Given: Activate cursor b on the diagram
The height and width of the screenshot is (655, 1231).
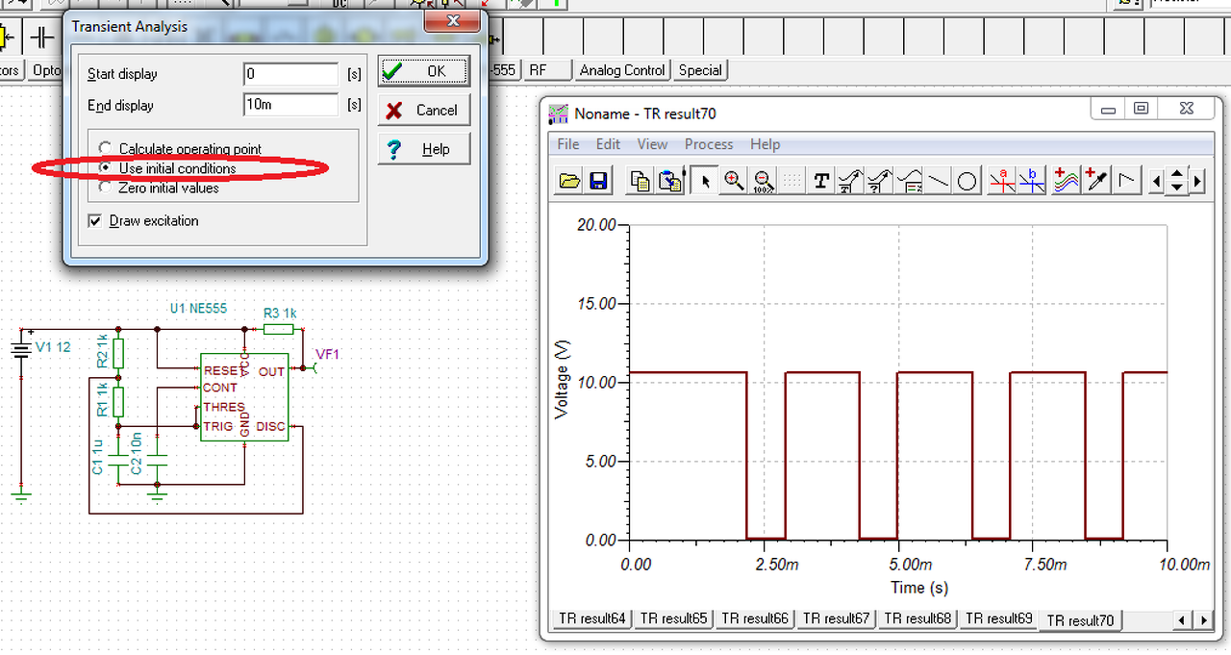Looking at the screenshot, I should coord(1032,181).
